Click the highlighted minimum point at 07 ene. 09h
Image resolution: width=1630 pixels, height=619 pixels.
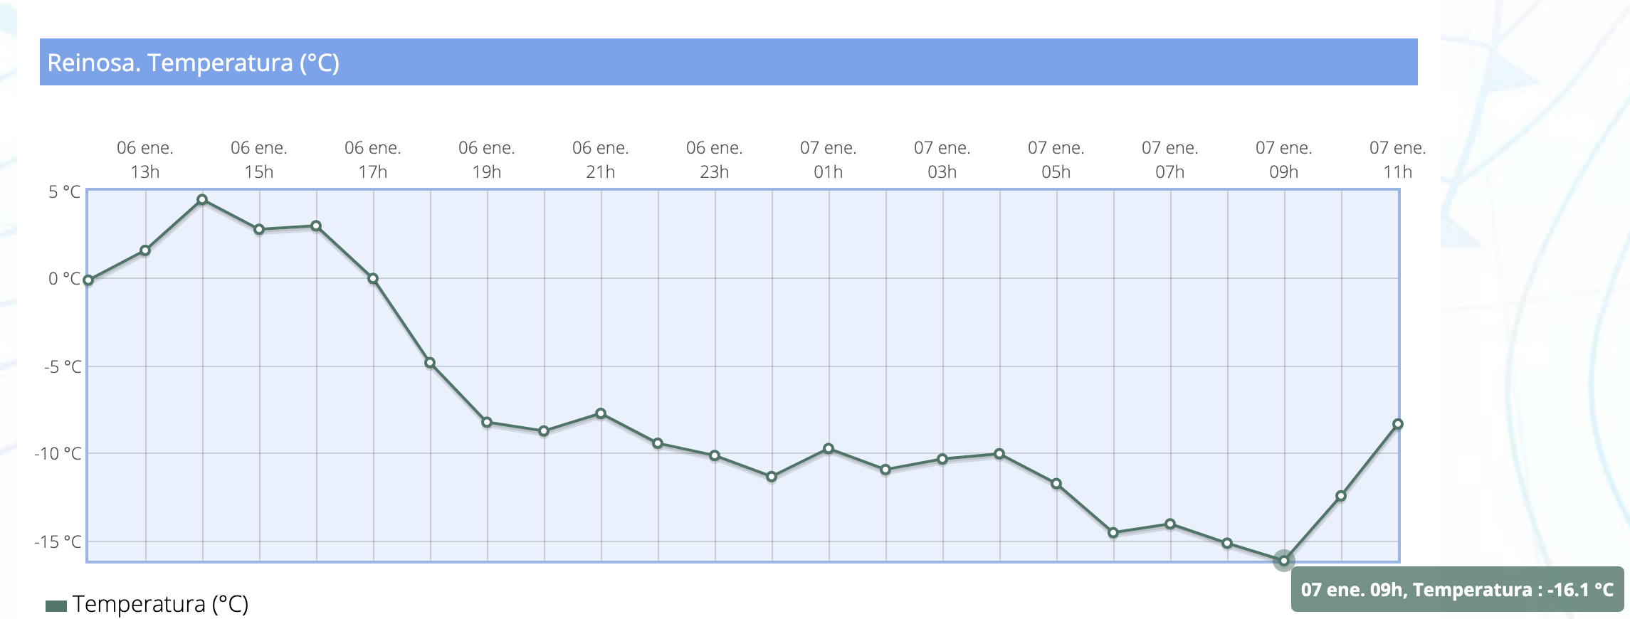1284,561
